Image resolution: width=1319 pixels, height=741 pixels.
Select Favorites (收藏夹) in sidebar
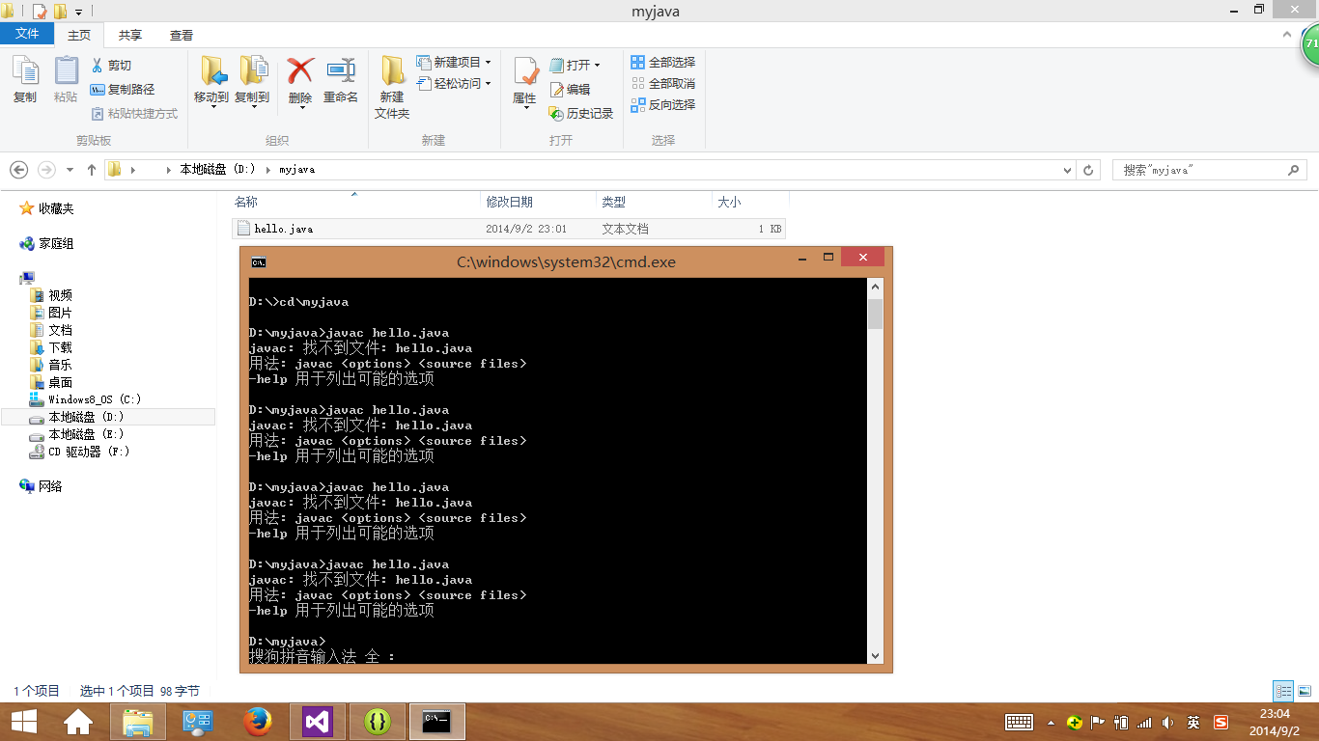click(x=56, y=208)
